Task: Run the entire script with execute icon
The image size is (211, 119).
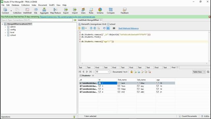Action: [91, 28]
